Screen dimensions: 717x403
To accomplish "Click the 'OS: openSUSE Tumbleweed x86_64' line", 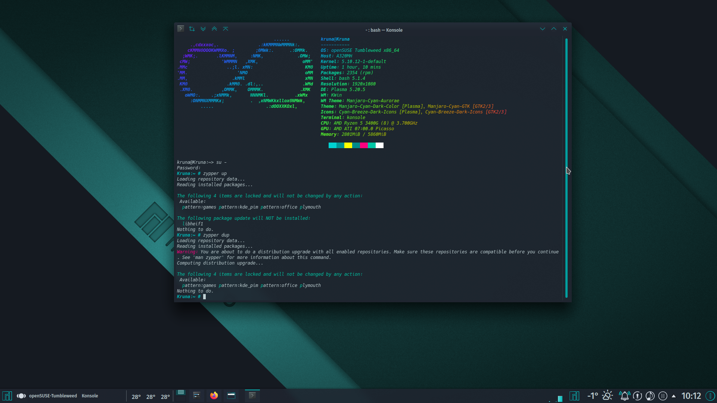I will pos(360,50).
